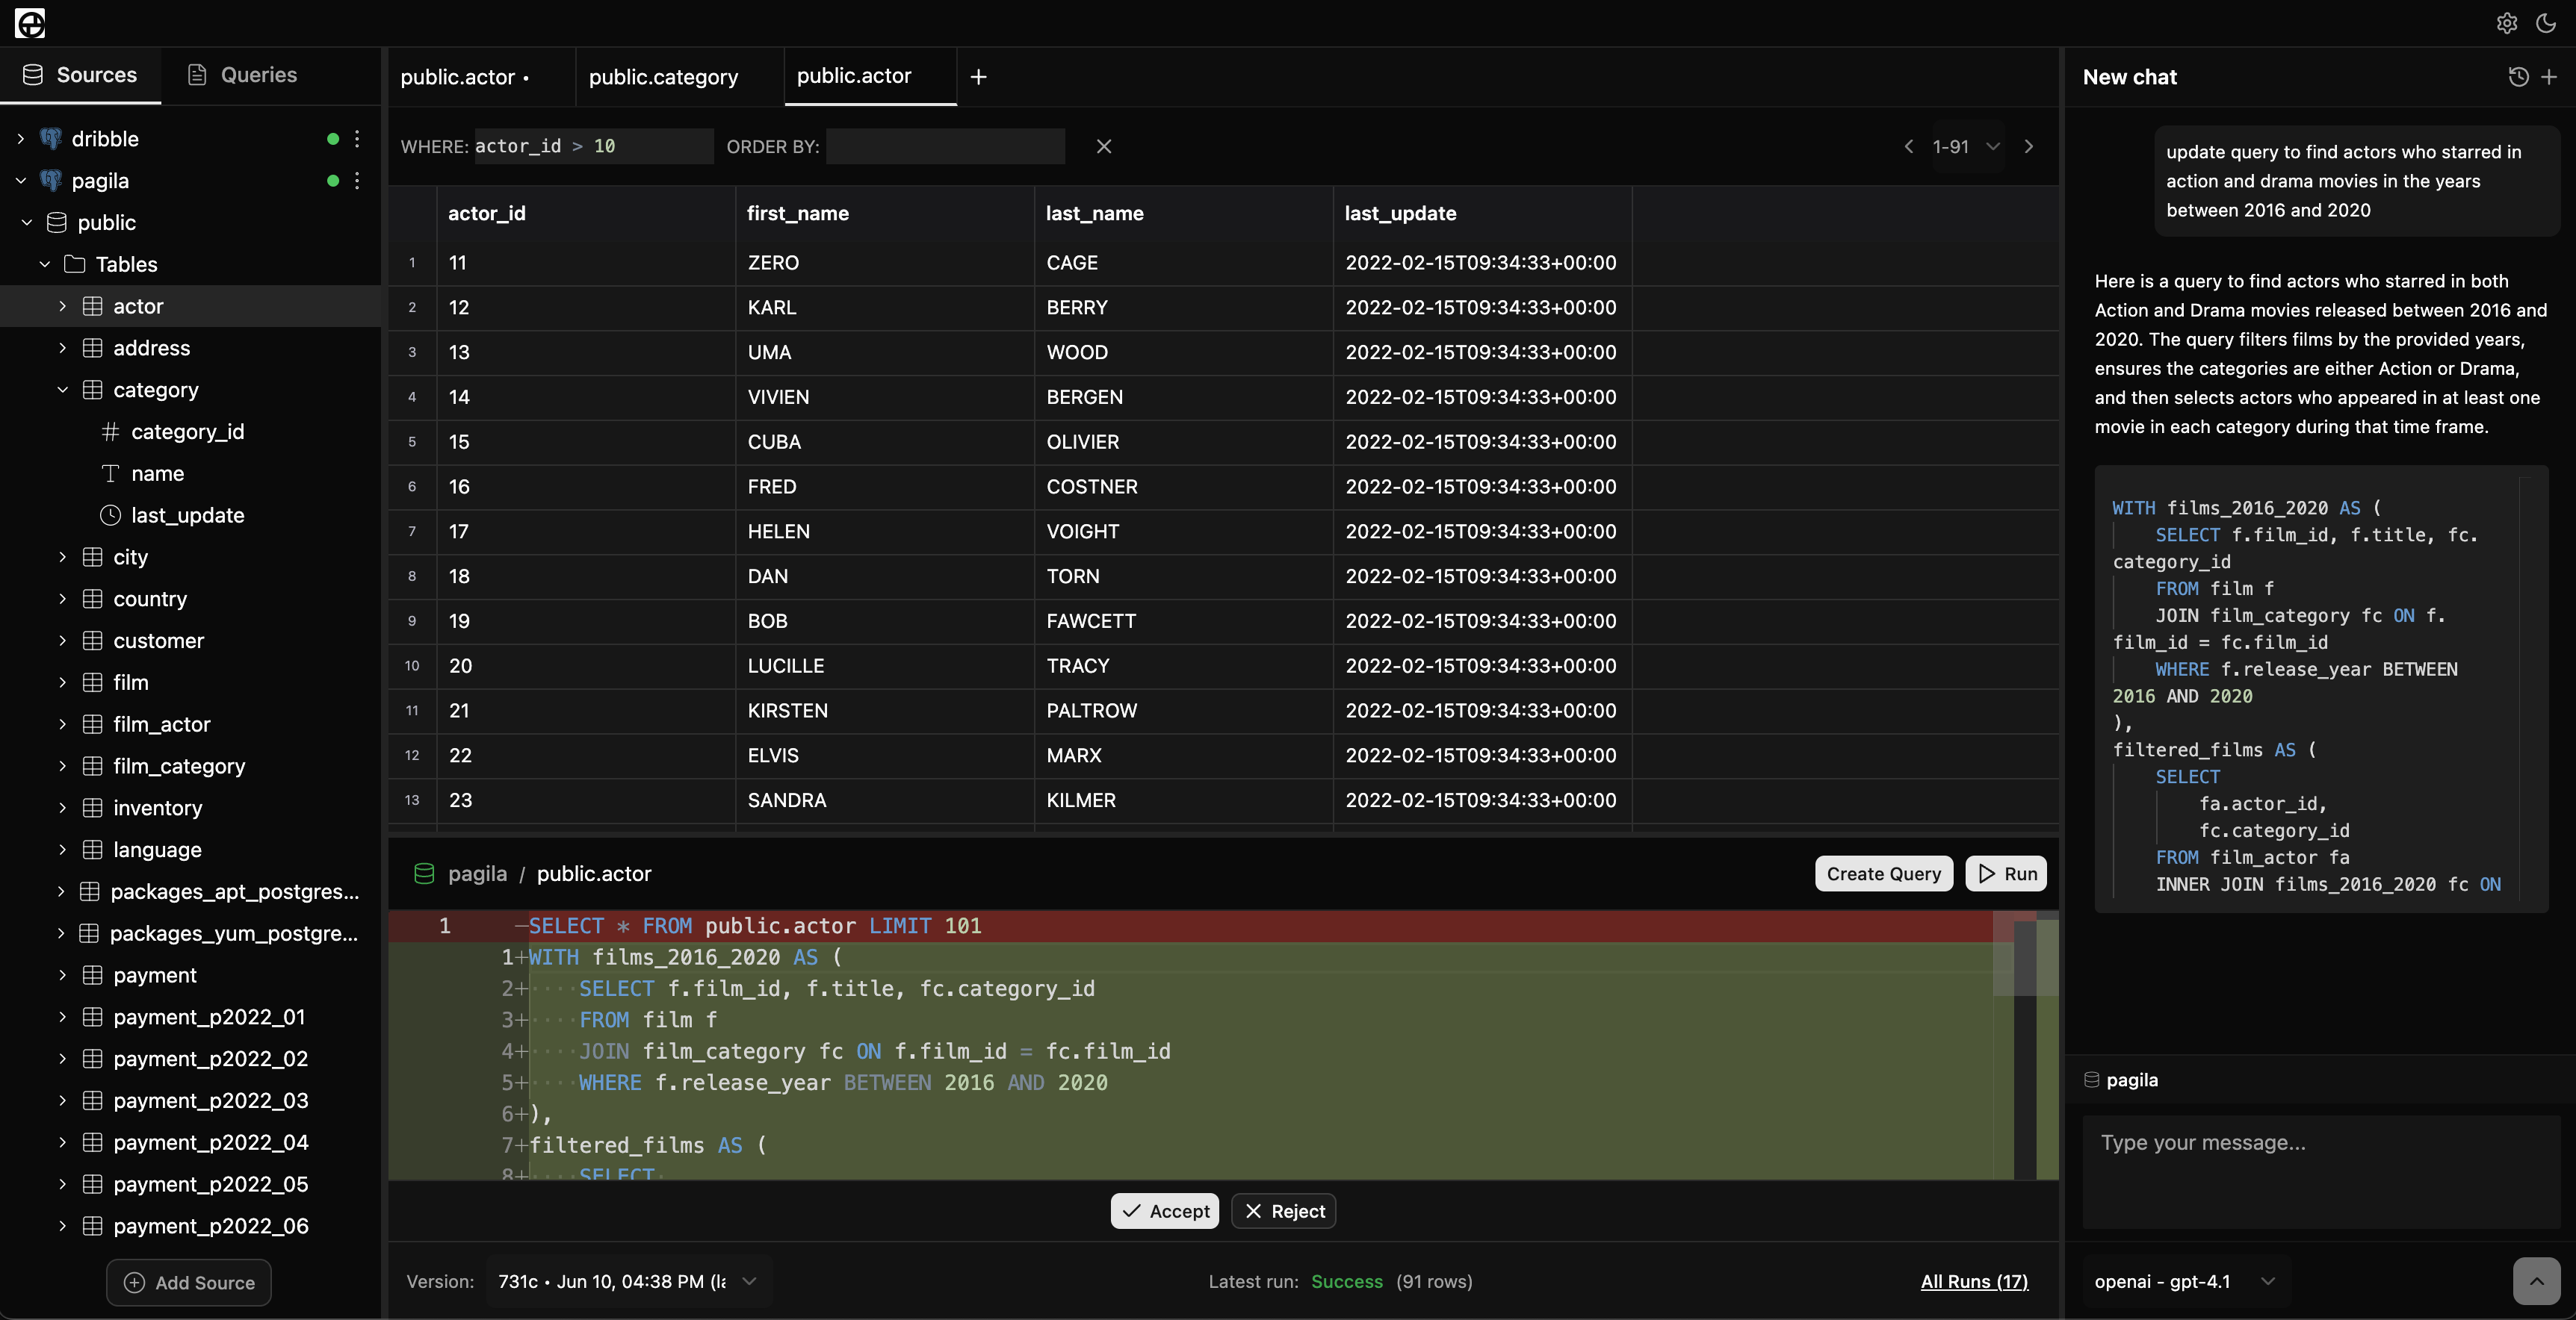
Task: Expand the film table in the sidebar
Action: [62, 682]
